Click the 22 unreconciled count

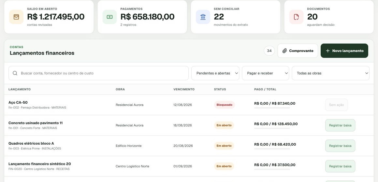[x=219, y=17]
